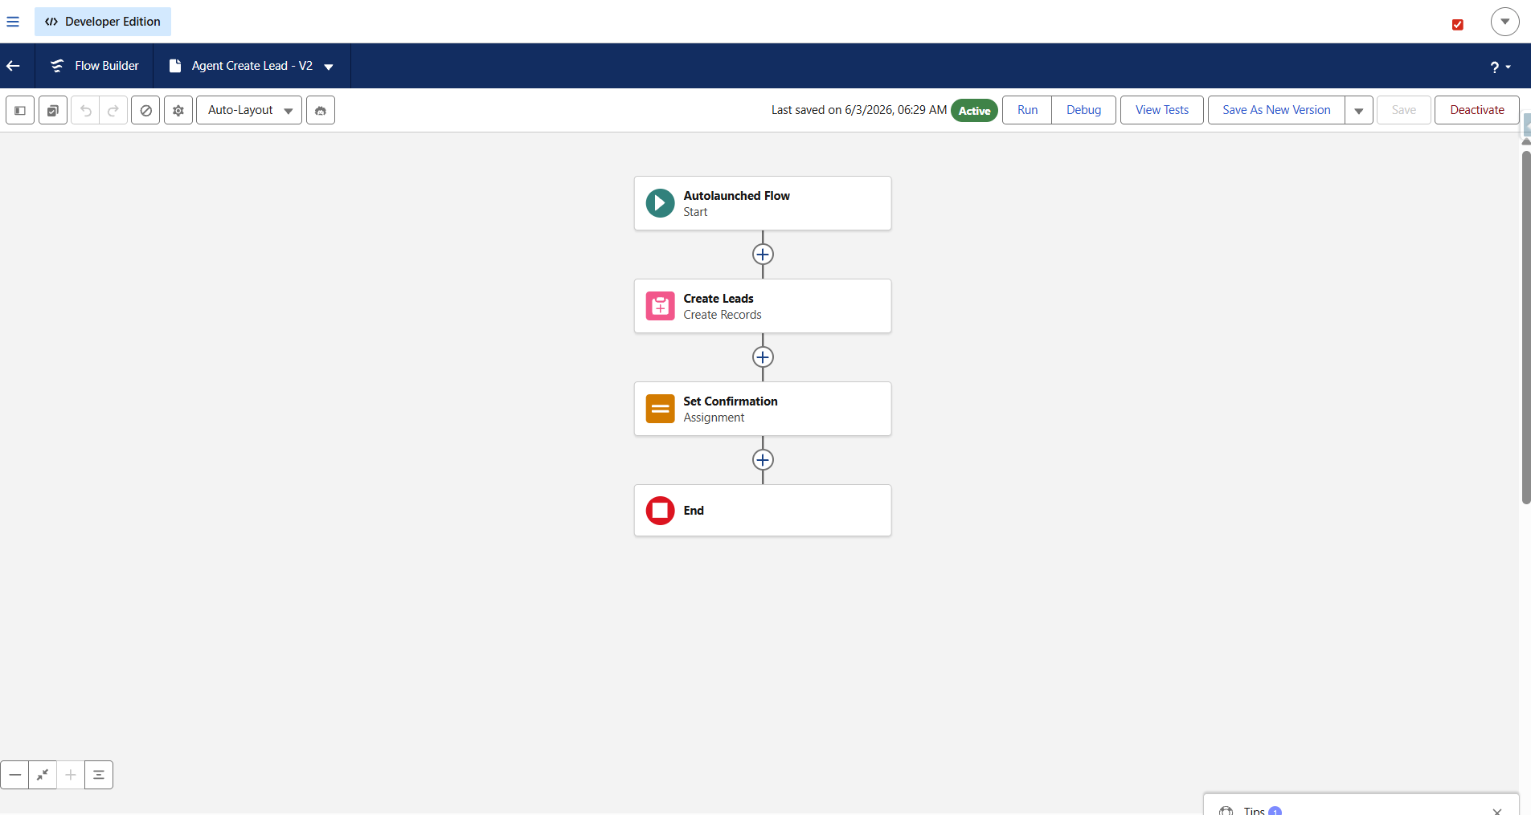Open the Agent Create Lead - V2 version dropdown
The width and height of the screenshot is (1531, 815).
pyautogui.click(x=329, y=67)
